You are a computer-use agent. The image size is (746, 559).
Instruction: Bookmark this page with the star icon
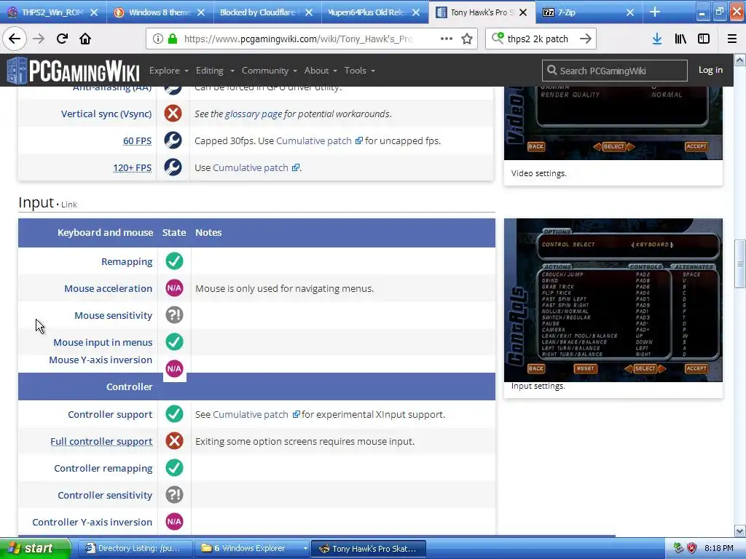point(467,39)
